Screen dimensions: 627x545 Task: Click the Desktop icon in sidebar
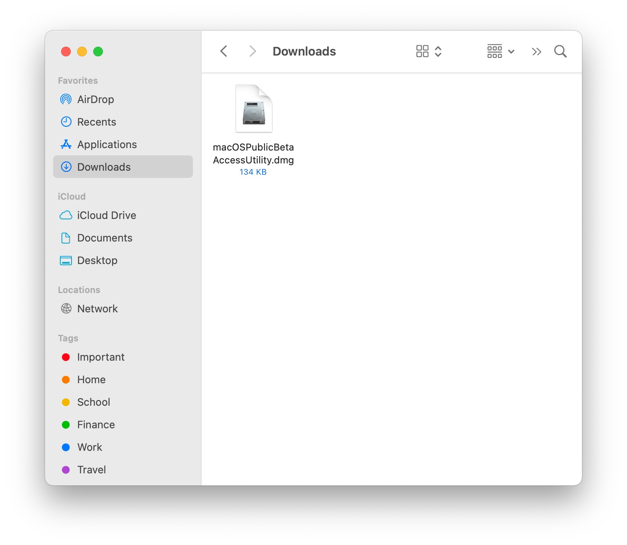click(x=66, y=260)
